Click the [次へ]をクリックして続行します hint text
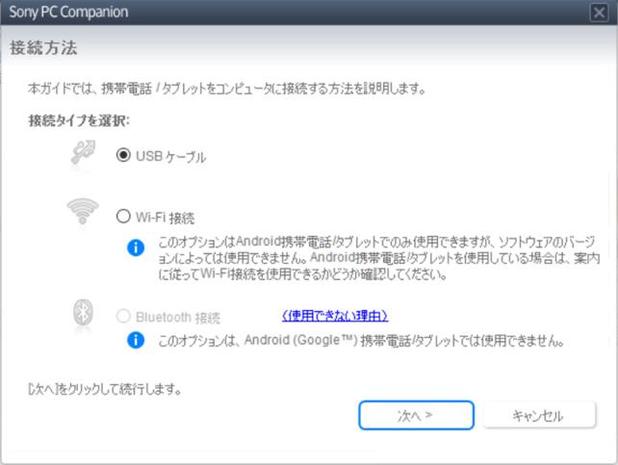 tap(105, 390)
